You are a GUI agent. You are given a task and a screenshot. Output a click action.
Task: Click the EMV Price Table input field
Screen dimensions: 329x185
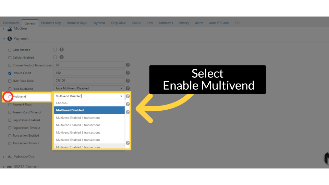click(x=89, y=81)
